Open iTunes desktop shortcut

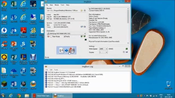[24, 72]
